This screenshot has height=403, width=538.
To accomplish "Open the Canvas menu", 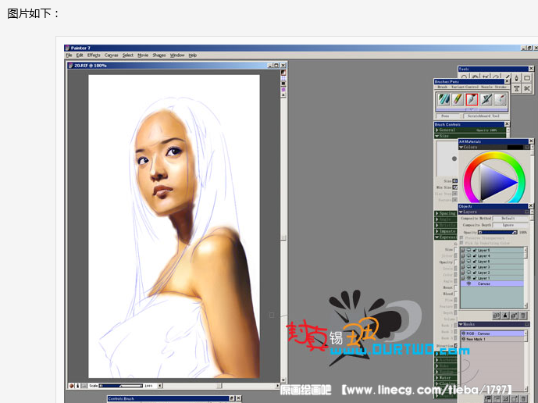I will click(x=111, y=55).
